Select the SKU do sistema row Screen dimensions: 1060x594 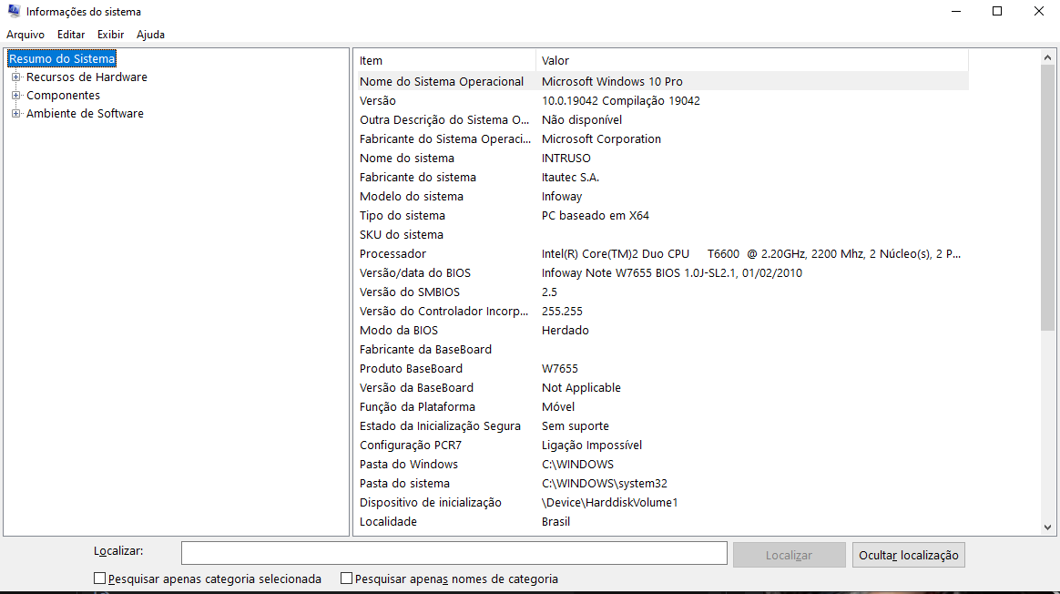pyautogui.click(x=663, y=235)
